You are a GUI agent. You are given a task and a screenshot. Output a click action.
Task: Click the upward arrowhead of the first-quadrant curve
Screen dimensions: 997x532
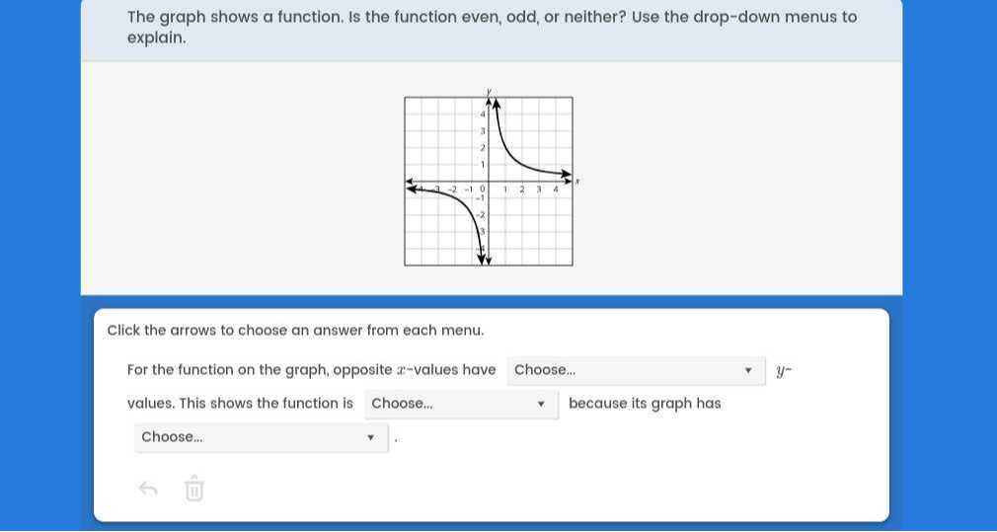tap(497, 103)
